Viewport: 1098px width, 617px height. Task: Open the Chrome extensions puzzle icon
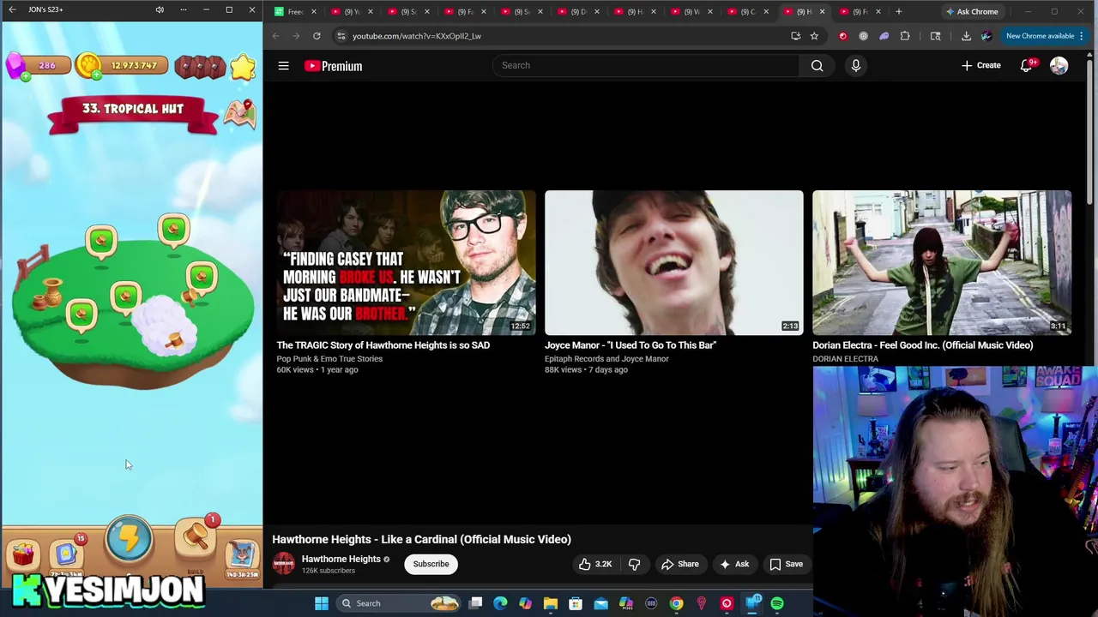[905, 36]
